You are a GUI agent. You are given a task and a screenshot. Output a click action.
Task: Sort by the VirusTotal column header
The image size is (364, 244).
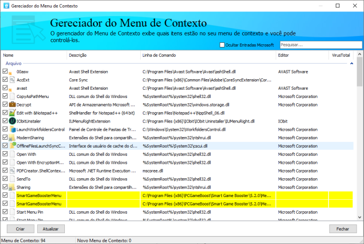341,55
